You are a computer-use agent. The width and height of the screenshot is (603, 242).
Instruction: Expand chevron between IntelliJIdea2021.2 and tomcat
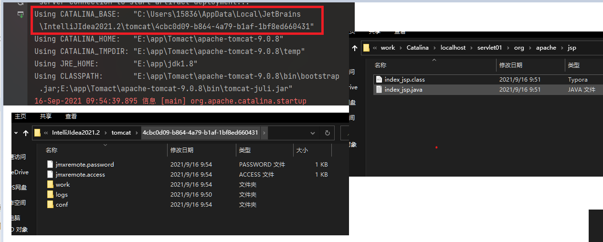point(106,133)
